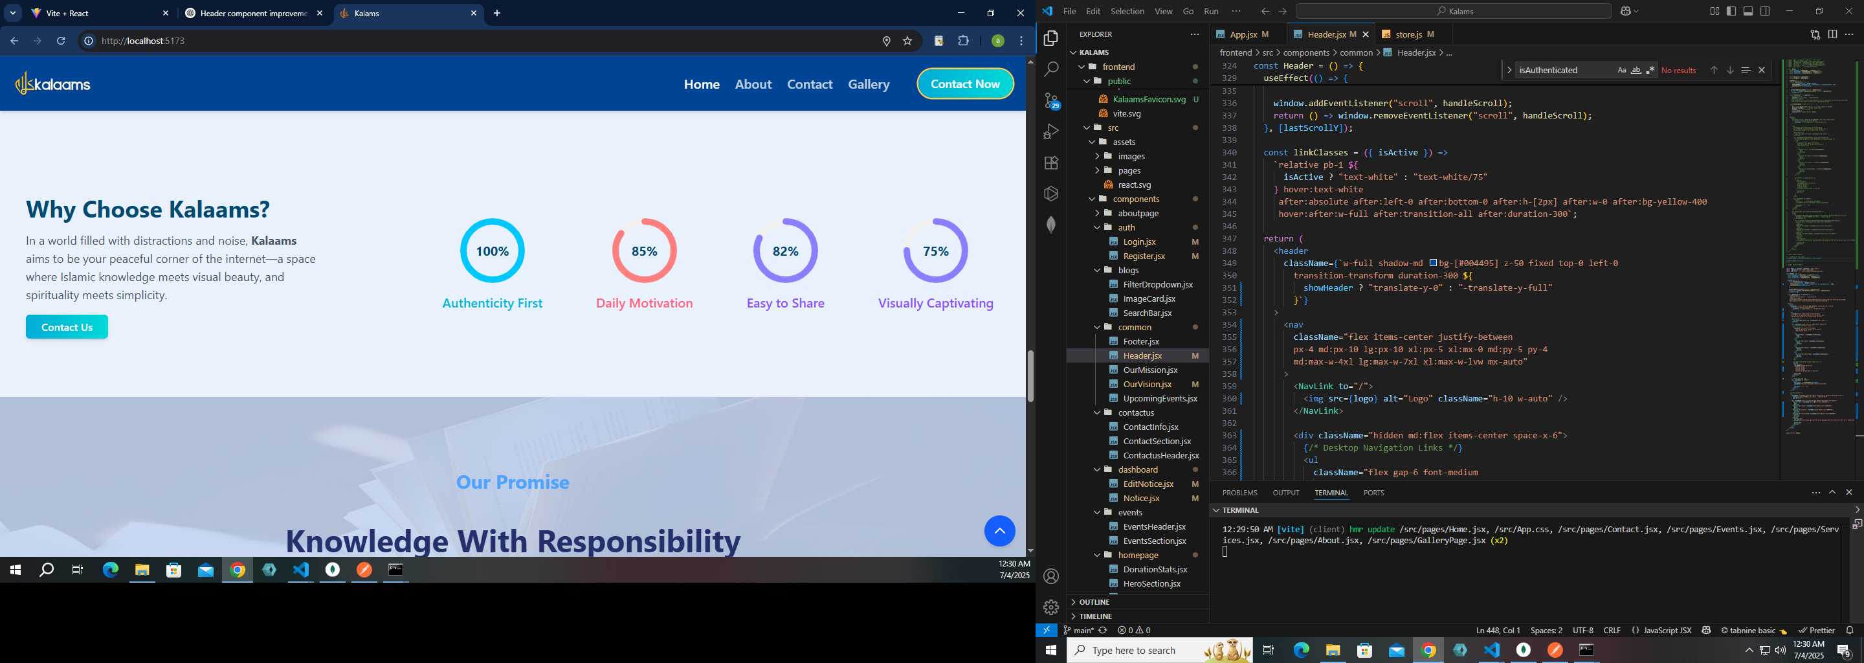Open Chrome's three-dot menu
This screenshot has width=1864, height=663.
click(x=1021, y=41)
